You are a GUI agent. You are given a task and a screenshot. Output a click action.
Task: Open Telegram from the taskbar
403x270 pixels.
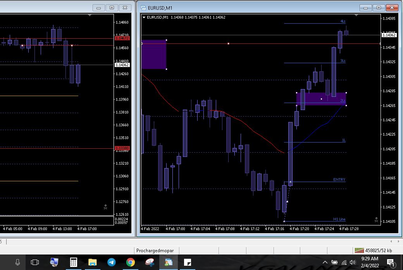point(112,262)
